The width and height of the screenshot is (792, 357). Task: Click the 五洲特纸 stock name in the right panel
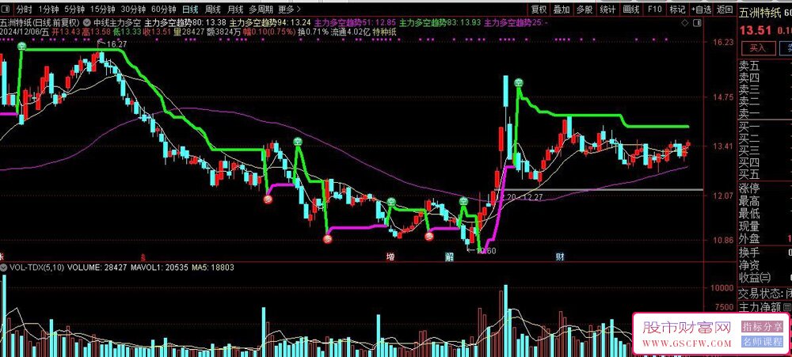pyautogui.click(x=760, y=13)
